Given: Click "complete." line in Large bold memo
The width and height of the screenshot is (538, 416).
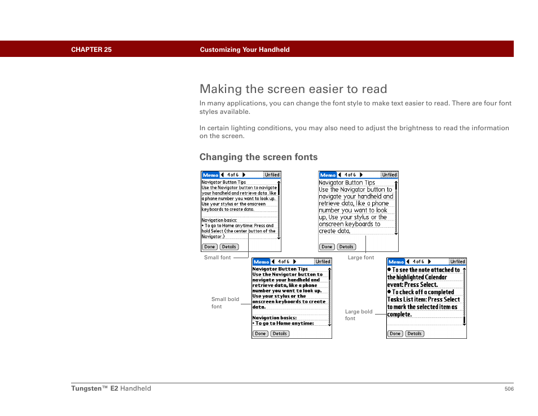Looking at the screenshot, I should pos(399,315).
